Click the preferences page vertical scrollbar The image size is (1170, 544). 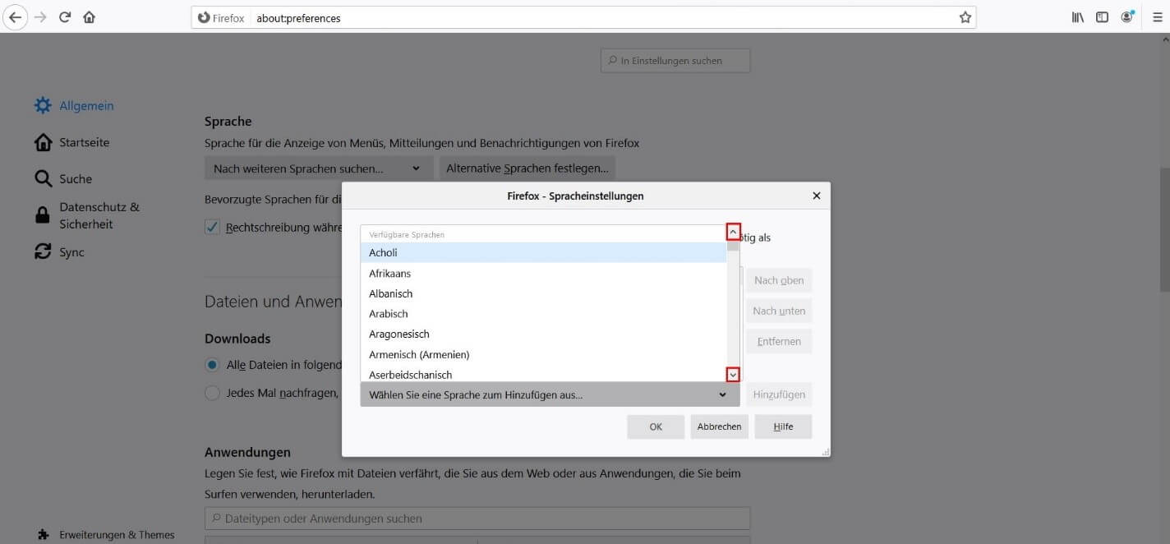1164,228
